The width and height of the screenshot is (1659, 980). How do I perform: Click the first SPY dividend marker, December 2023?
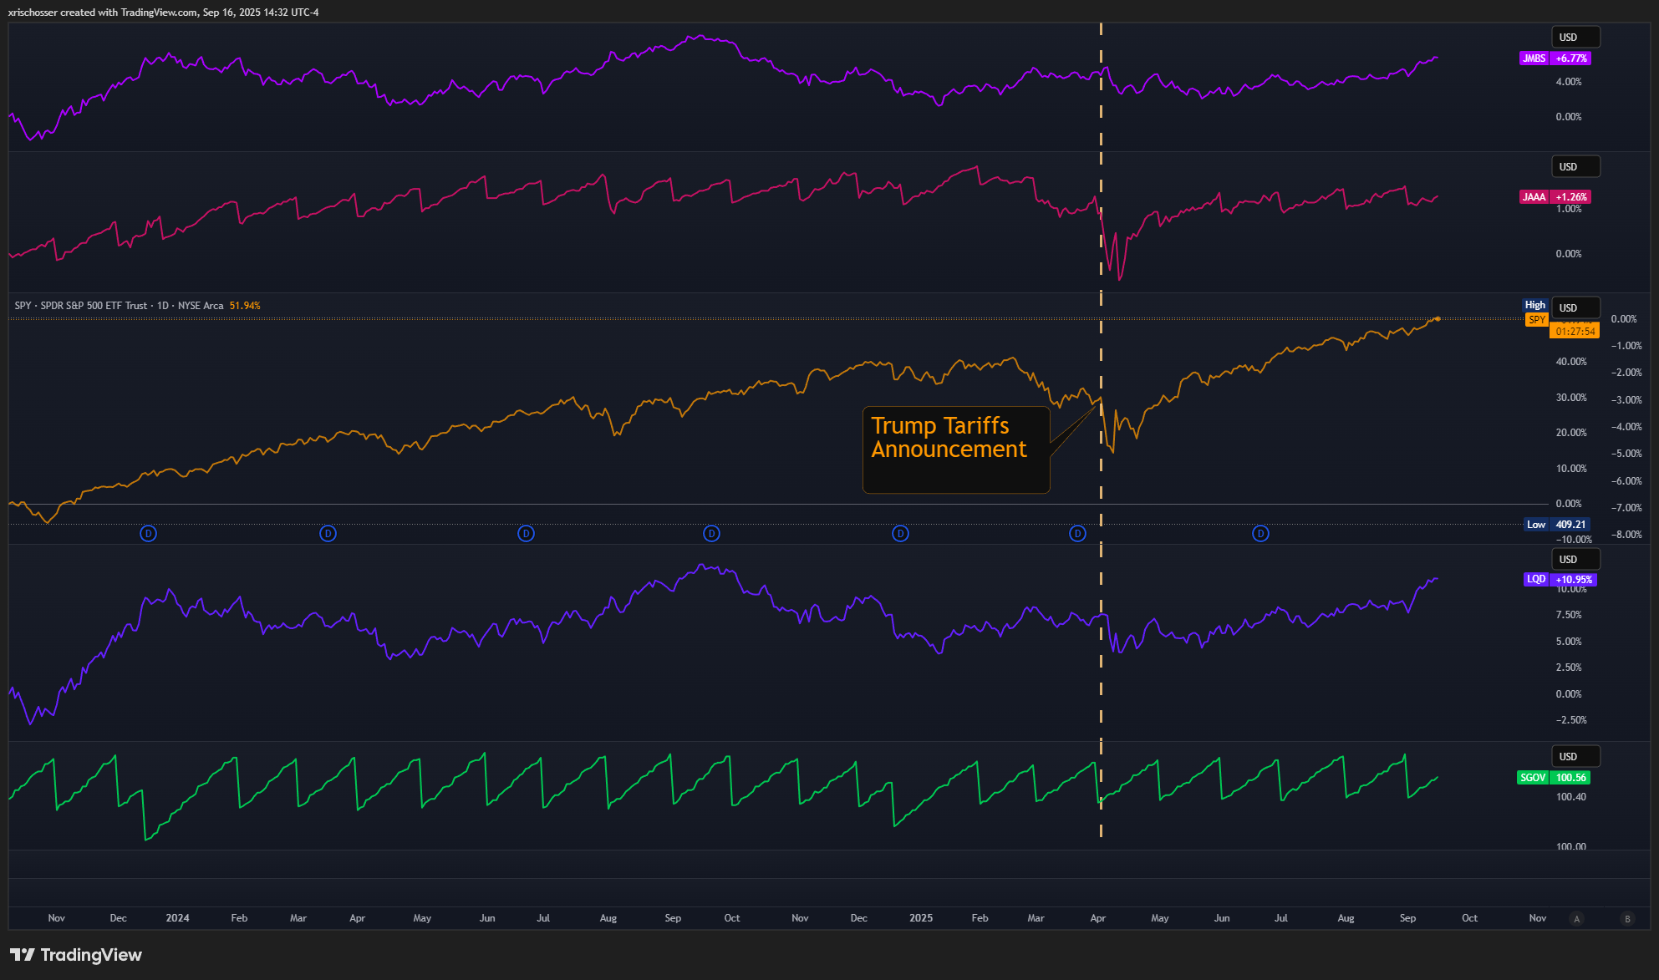(x=148, y=533)
